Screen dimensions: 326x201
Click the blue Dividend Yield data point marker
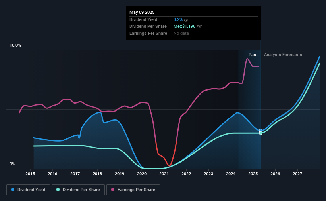pos(261,131)
